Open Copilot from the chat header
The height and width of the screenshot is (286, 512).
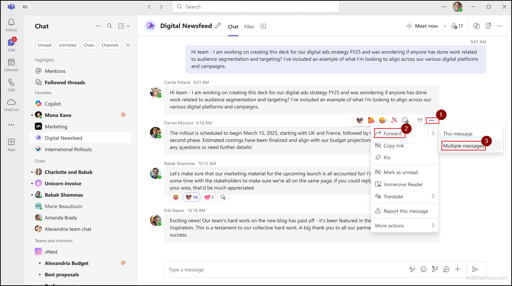(x=476, y=26)
